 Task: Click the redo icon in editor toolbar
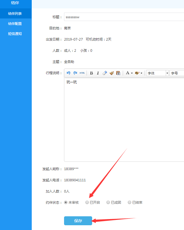(75, 73)
